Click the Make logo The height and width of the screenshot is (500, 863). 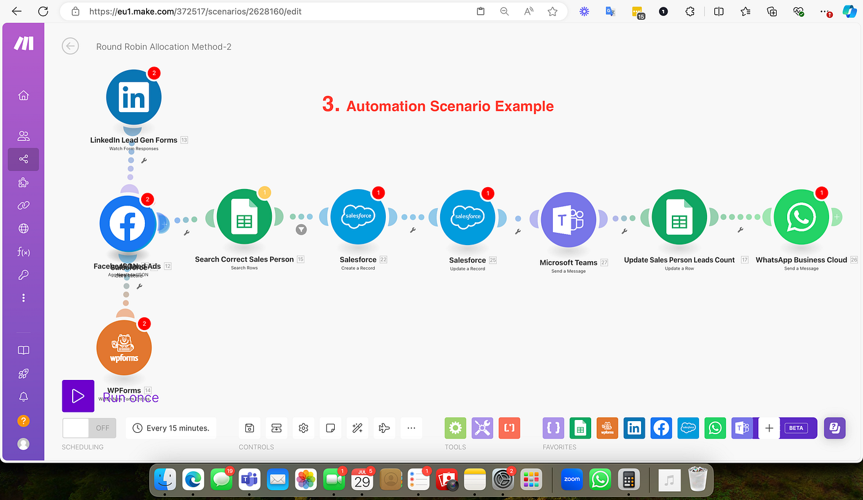[24, 43]
